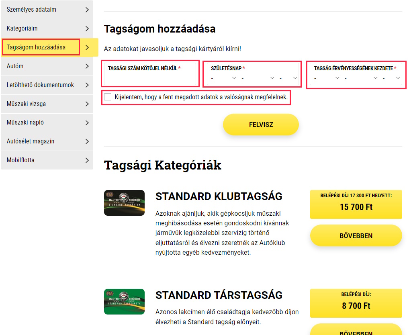Viewport: 409px width, 335px height.
Task: Check the Kijelentem data accuracy checkbox
Action: click(x=108, y=97)
